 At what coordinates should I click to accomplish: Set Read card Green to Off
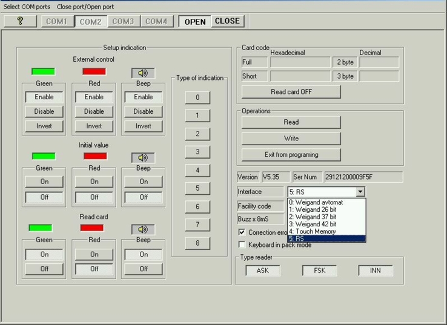[44, 269]
